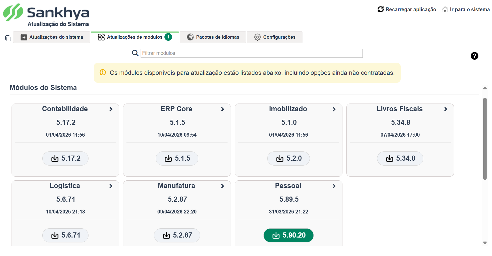The height and width of the screenshot is (256, 492).
Task: Download Livros Fiscais version 5.34.8
Action: point(400,158)
